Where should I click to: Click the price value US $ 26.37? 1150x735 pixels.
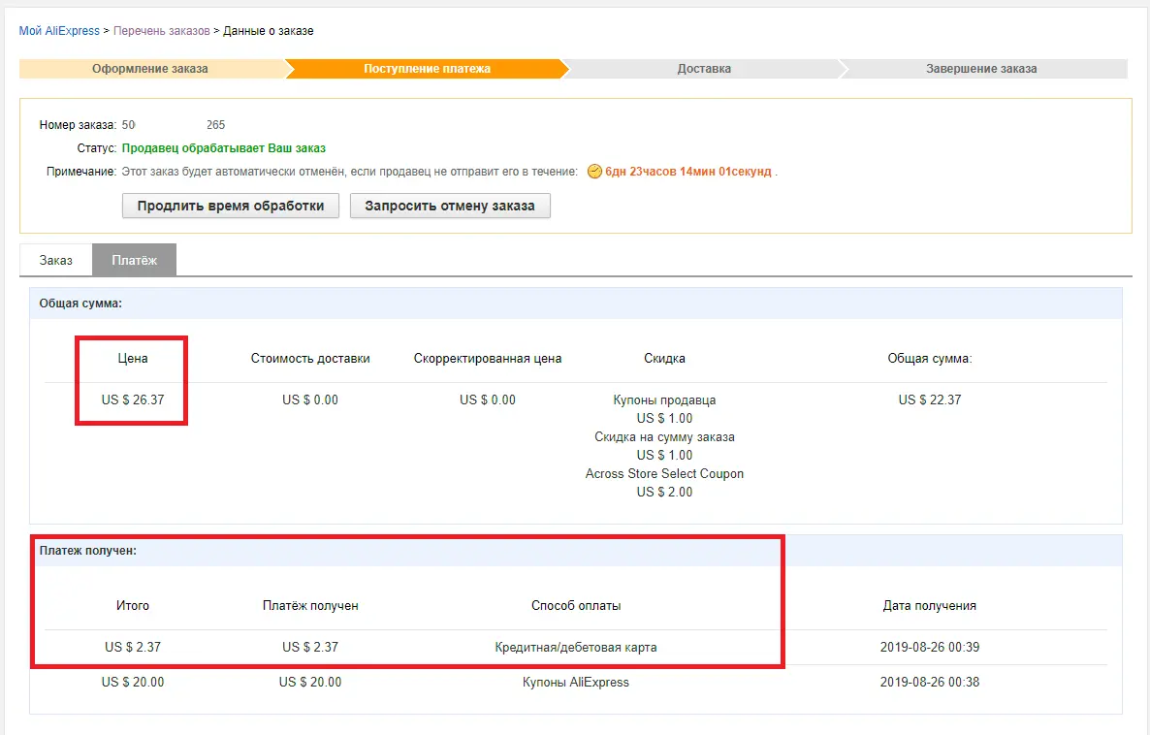tap(133, 399)
